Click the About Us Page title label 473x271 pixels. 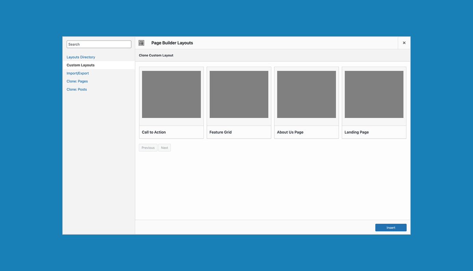(x=290, y=132)
